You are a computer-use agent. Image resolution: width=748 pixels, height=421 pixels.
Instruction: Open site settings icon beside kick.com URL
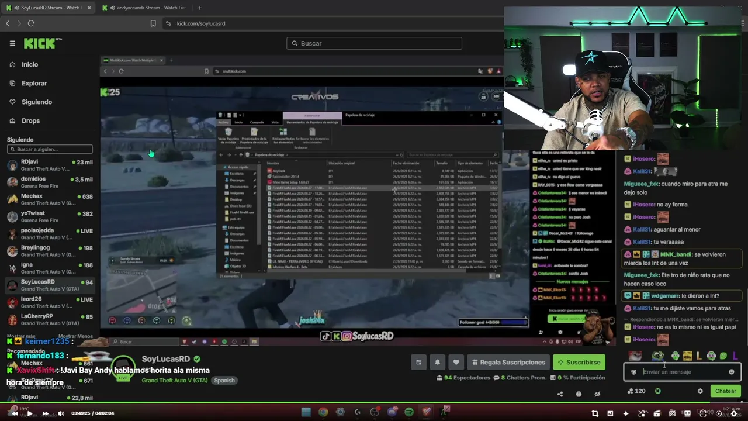point(168,23)
